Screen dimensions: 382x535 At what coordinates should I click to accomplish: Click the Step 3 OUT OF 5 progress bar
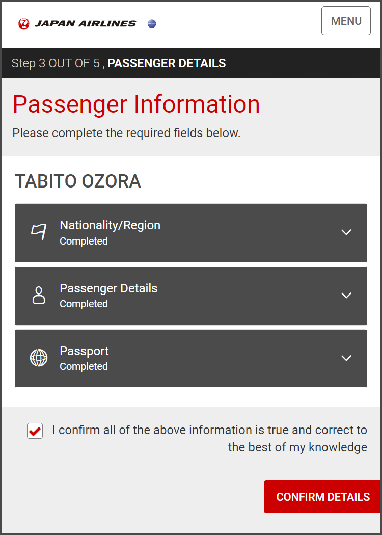point(119,64)
